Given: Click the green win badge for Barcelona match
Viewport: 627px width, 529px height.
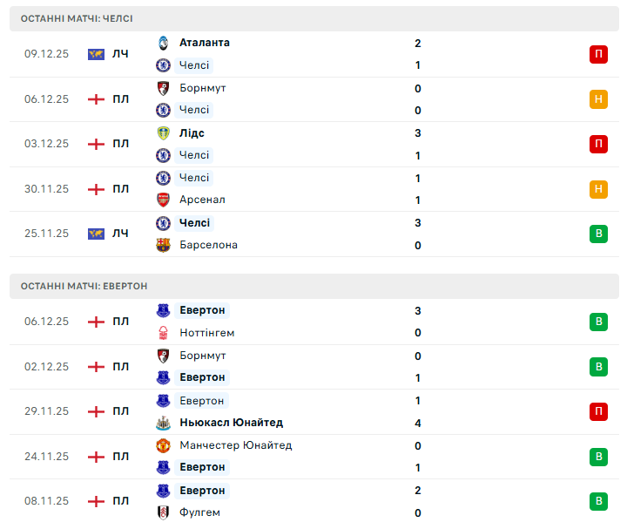Looking at the screenshot, I should pyautogui.click(x=598, y=234).
